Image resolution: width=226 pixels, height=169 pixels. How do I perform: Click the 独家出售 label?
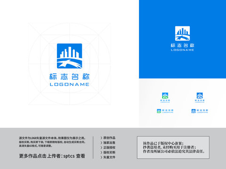coord(109,143)
